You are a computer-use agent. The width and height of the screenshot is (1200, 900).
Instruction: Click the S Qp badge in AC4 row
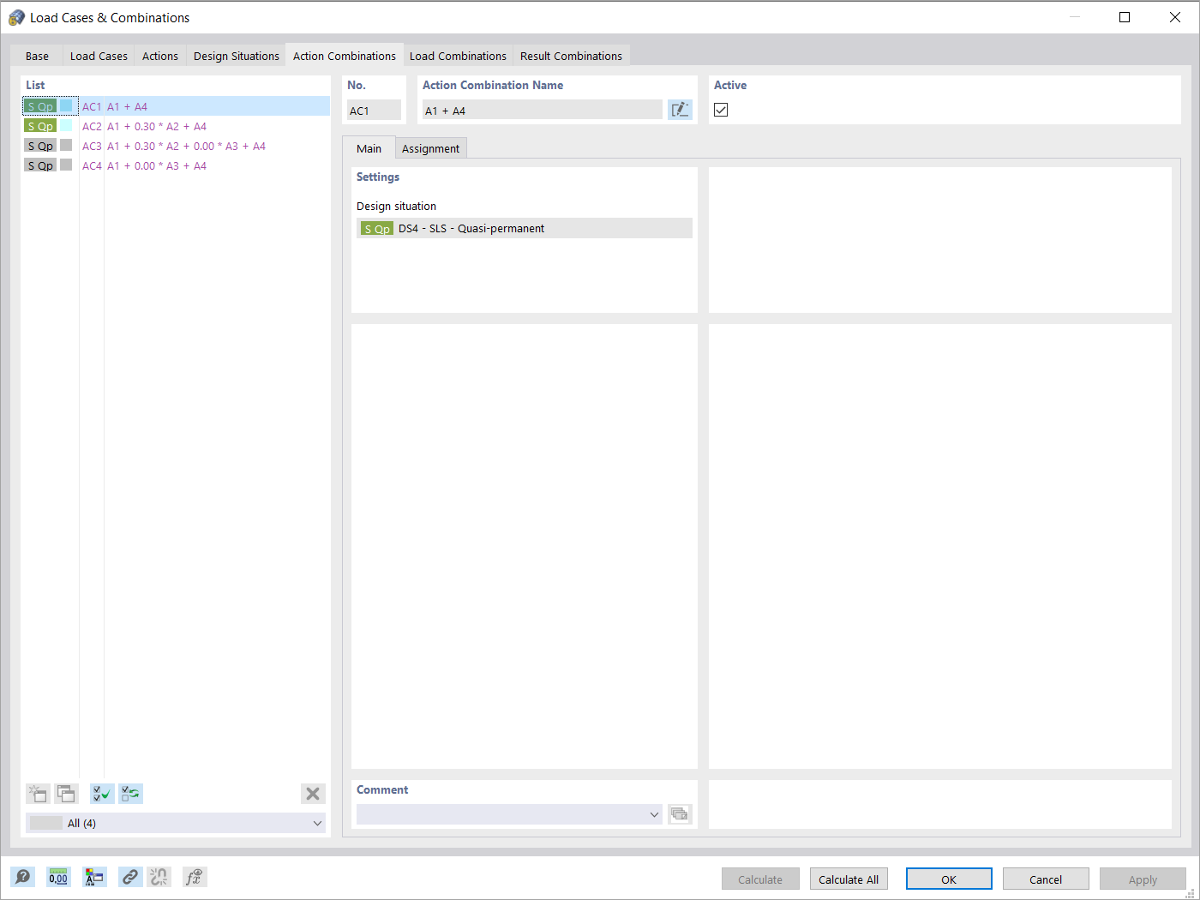pyautogui.click(x=40, y=165)
